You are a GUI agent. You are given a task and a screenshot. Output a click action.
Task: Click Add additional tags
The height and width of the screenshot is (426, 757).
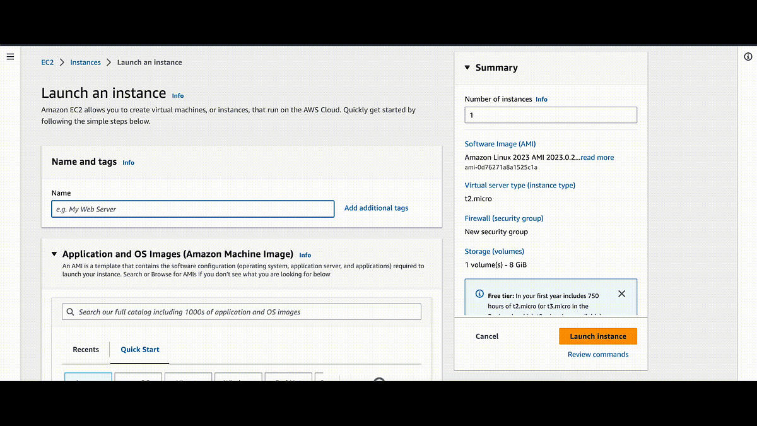pos(376,208)
